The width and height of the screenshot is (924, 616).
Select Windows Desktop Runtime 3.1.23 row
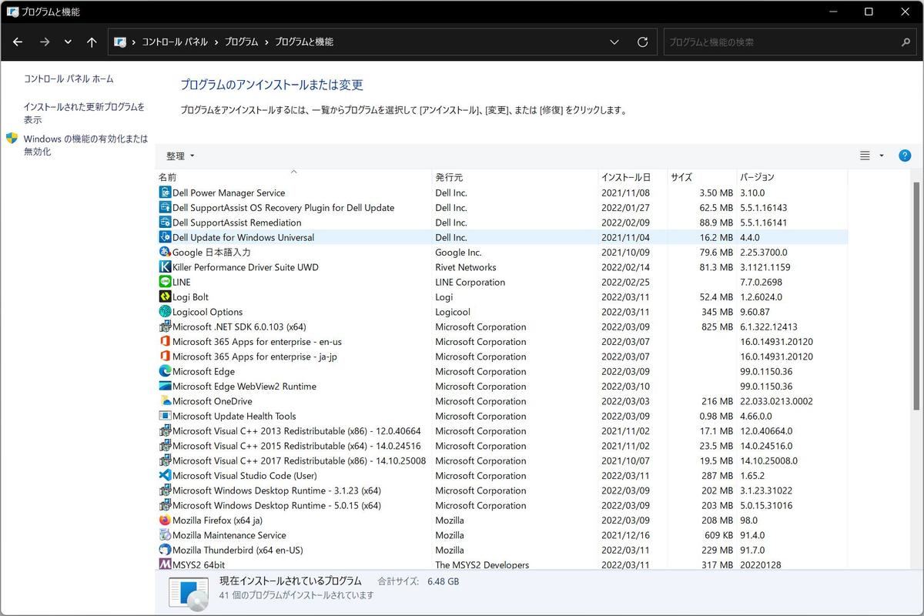(x=502, y=490)
